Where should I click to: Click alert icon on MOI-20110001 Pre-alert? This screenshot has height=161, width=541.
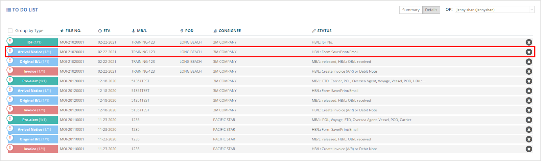[10, 118]
